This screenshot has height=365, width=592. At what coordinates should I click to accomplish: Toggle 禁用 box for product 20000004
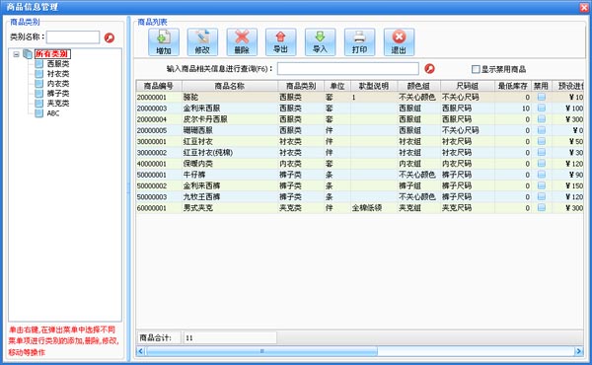point(542,119)
